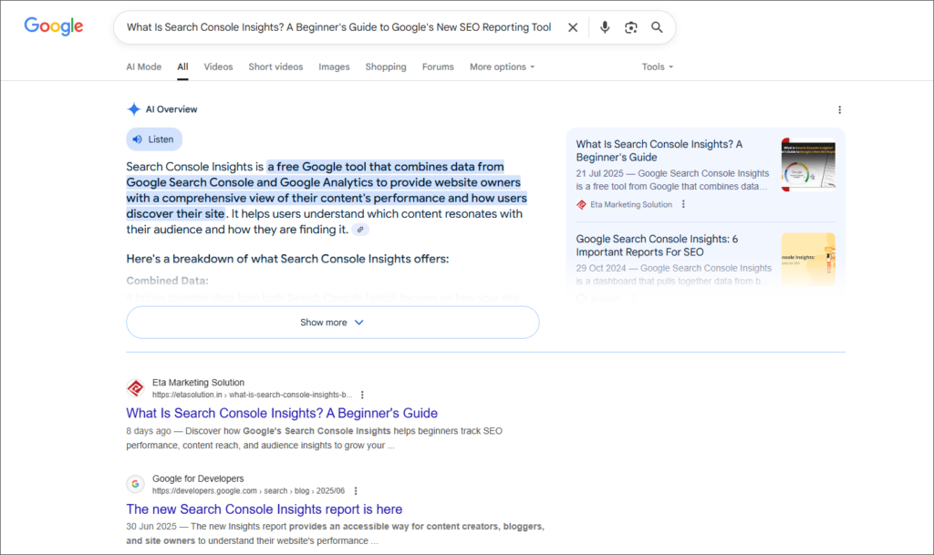Open AI Overview three-dot options menu
Image resolution: width=934 pixels, height=555 pixels.
(839, 109)
